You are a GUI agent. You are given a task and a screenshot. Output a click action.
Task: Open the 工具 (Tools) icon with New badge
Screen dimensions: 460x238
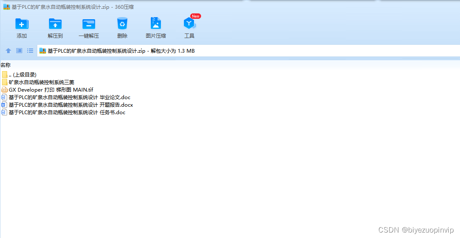[189, 23]
